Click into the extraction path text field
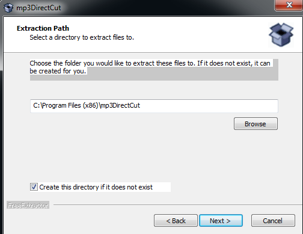Screen dimensions: 303x234 click(x=154, y=106)
